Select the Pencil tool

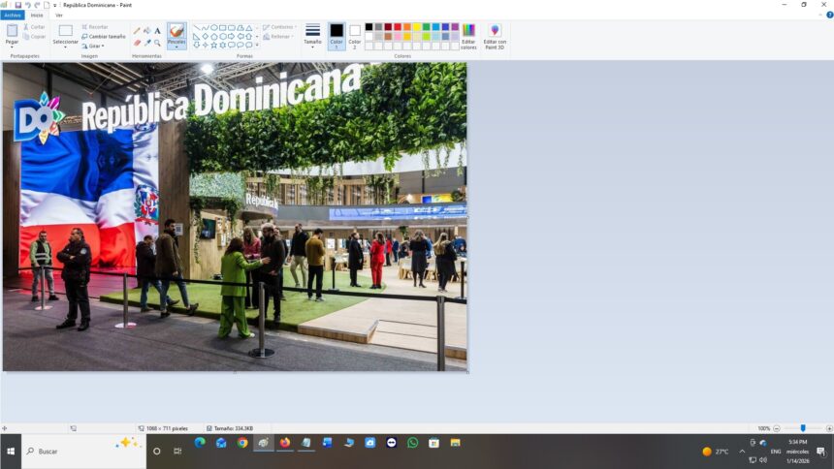[x=137, y=31]
